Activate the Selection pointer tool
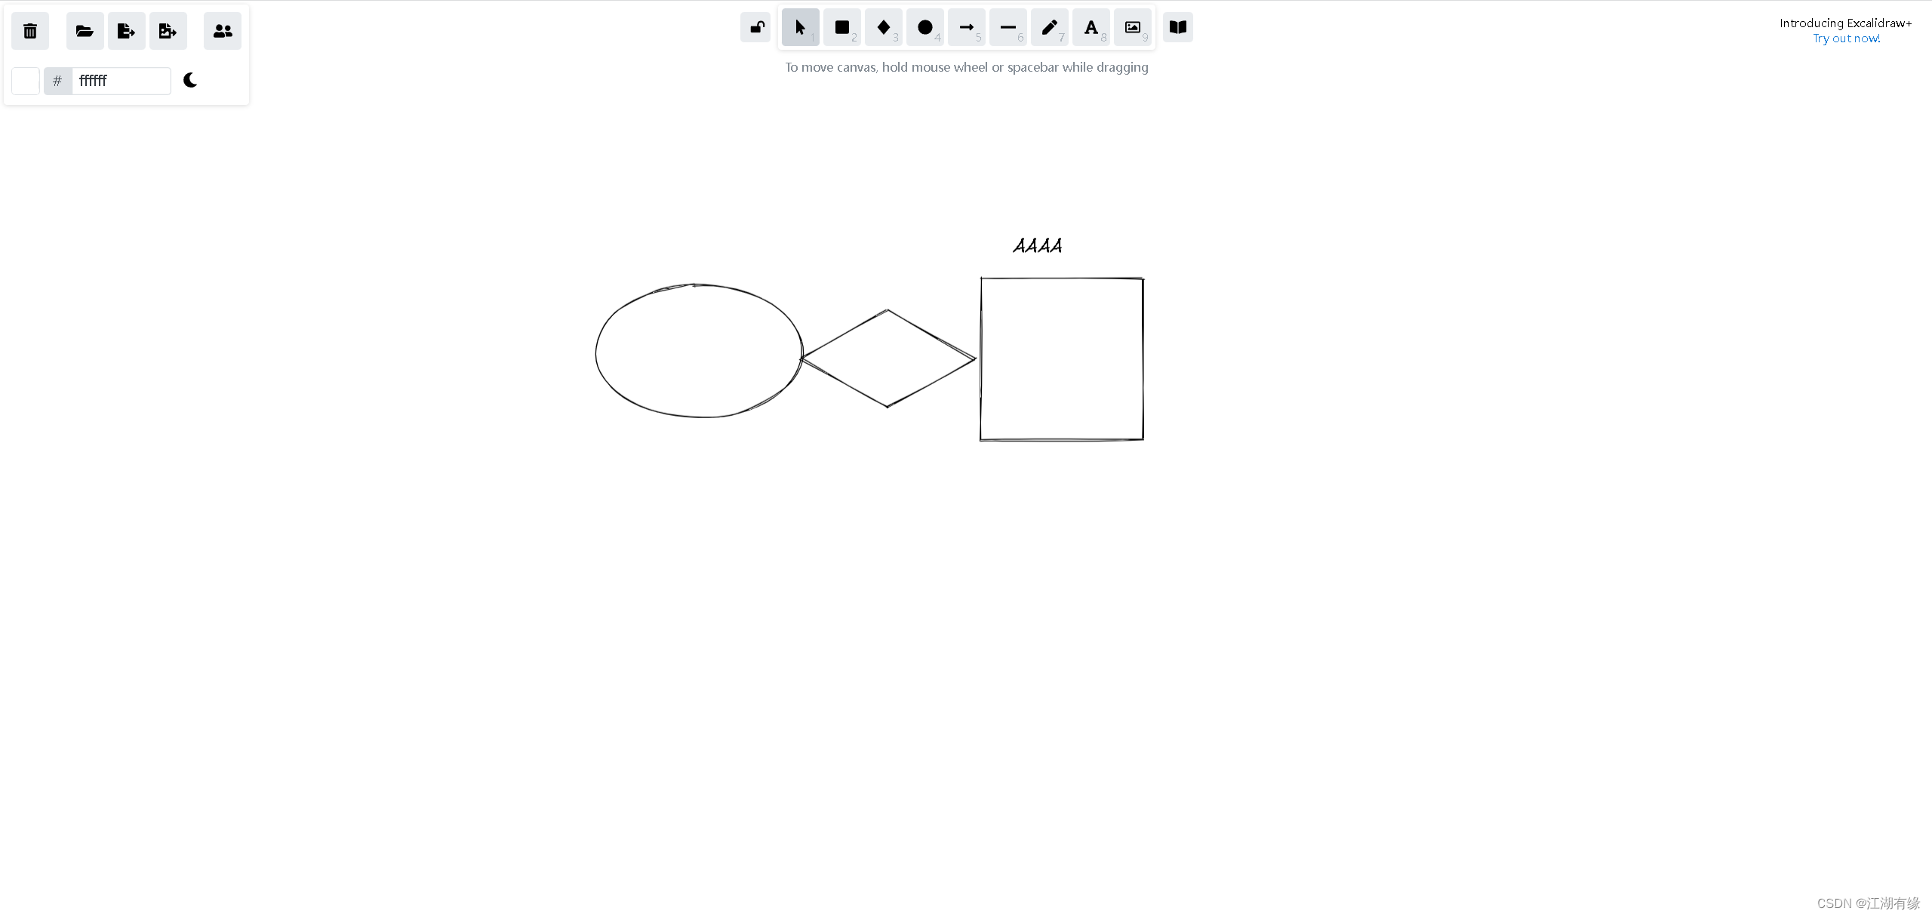This screenshot has height=917, width=1932. (x=800, y=28)
